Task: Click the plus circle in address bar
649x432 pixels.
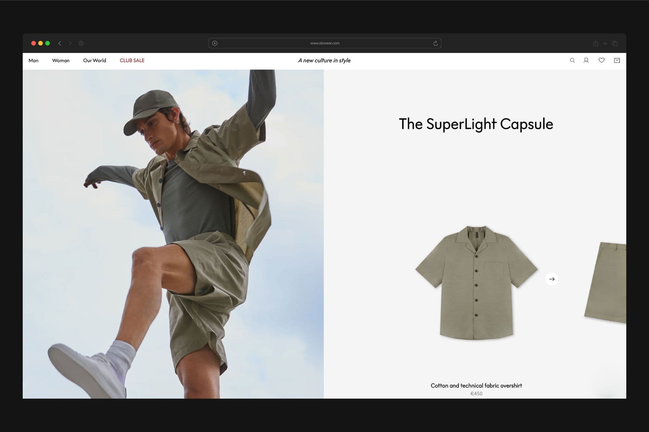Action: click(215, 43)
